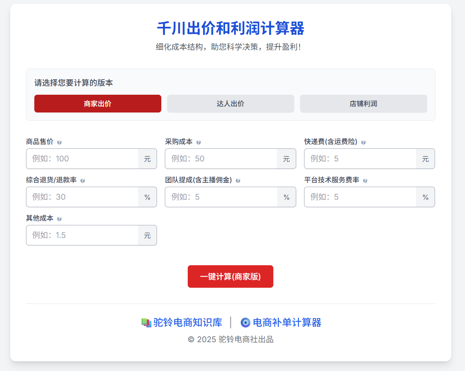Focus the 商品售价 input field
465x371 pixels.
(82, 159)
